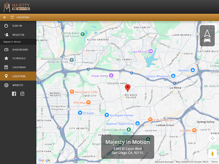Click the Pho Hoa restaurant marker
Image resolution: width=219 pixels, height=164 pixels.
pos(89,102)
